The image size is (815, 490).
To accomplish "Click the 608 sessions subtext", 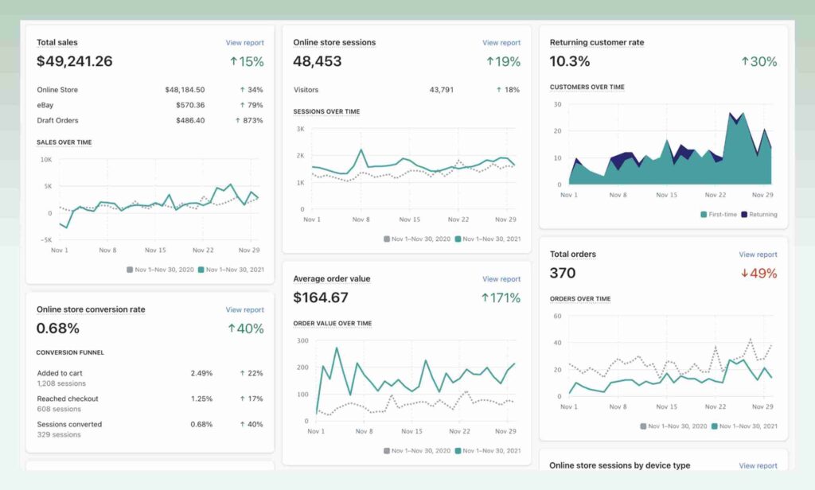I will pos(59,410).
